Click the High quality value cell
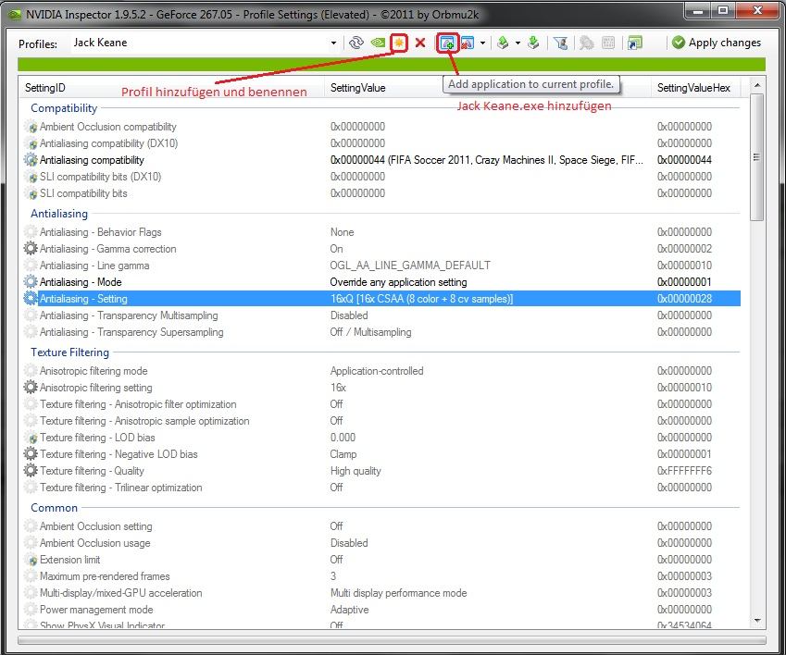 (356, 471)
